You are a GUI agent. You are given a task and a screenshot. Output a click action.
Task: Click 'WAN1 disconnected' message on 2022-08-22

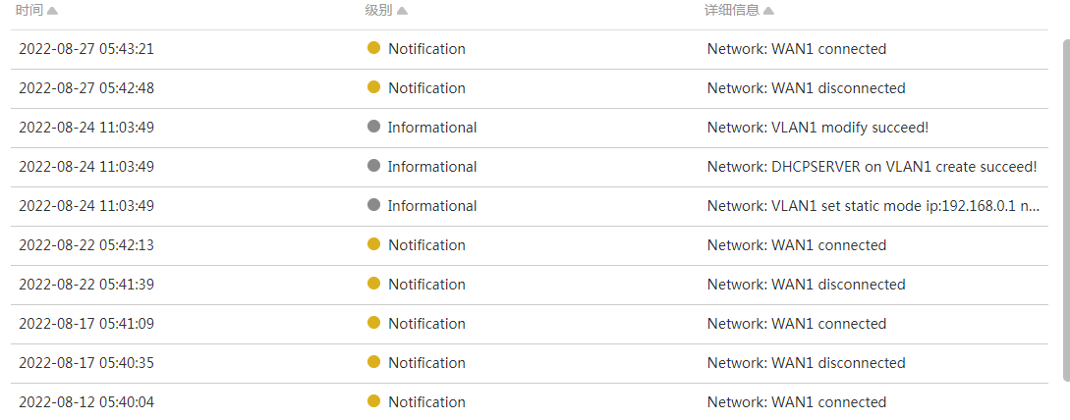806,285
